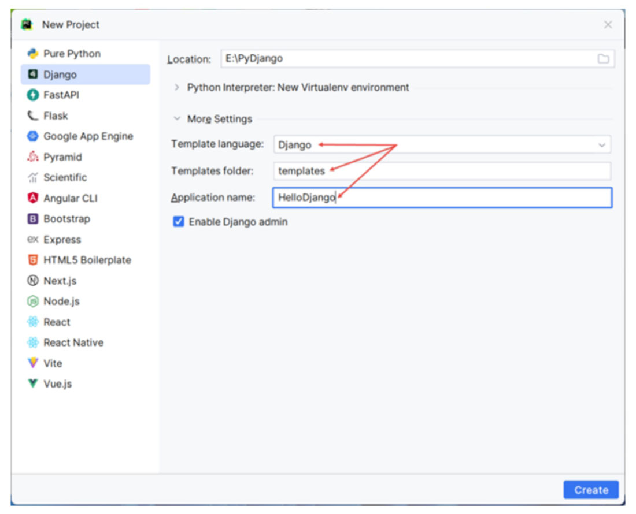Select the Bootstrap project icon
The image size is (636, 514).
click(33, 219)
